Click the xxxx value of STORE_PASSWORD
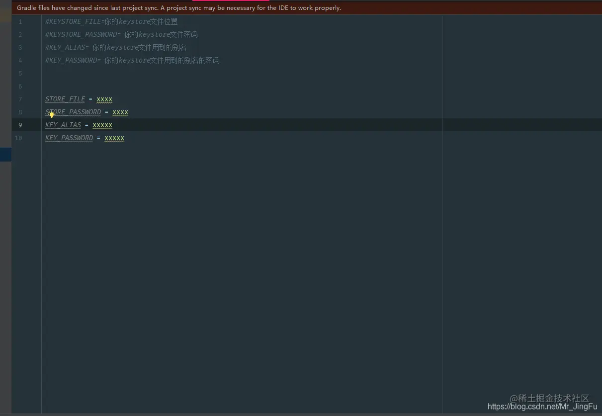Image resolution: width=602 pixels, height=416 pixels. pyautogui.click(x=120, y=112)
